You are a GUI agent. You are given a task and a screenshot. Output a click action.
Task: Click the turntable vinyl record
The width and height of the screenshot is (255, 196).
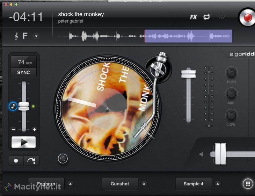[x=107, y=108]
